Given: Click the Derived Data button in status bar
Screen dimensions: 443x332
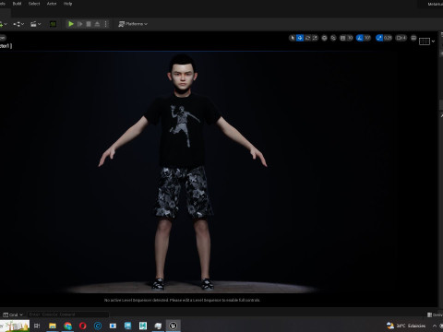Looking at the screenshot, I should pos(435,314).
